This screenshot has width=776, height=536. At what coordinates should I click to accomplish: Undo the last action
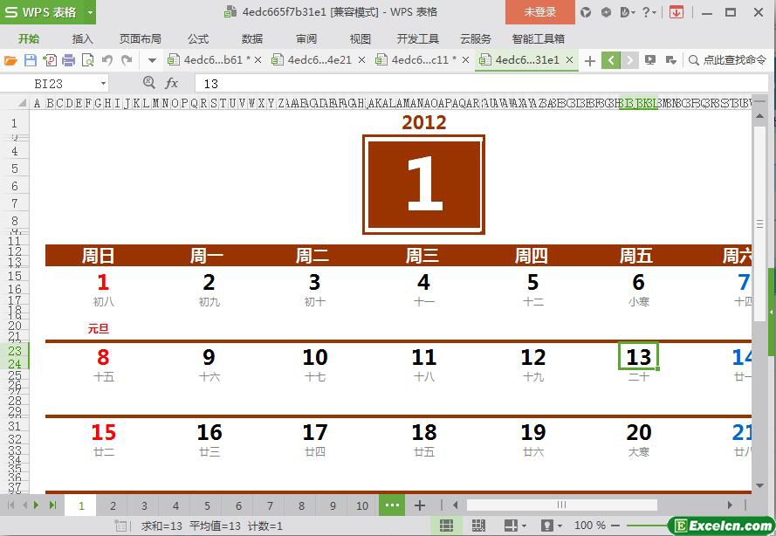pyautogui.click(x=106, y=60)
